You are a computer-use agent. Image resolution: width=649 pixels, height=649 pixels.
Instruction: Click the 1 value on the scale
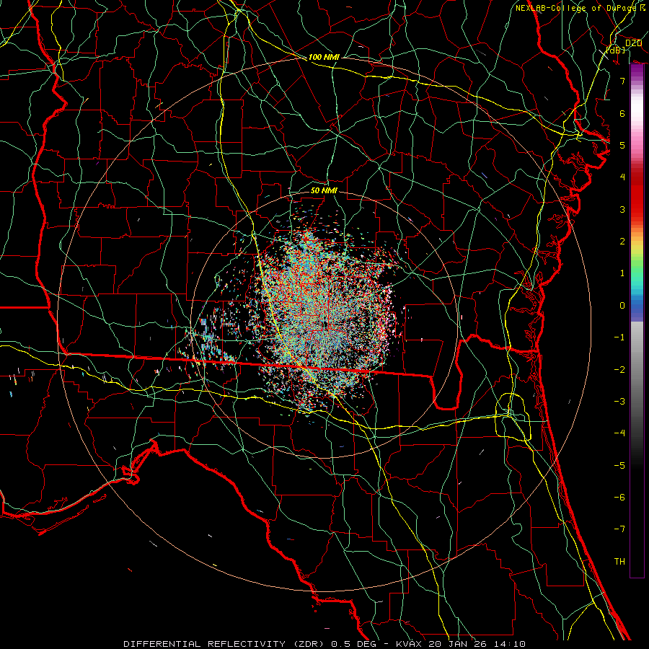point(622,273)
